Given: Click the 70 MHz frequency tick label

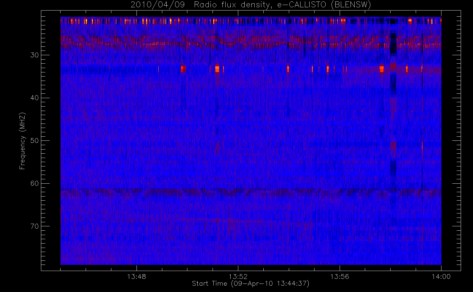Looking at the screenshot, I should (x=34, y=226).
